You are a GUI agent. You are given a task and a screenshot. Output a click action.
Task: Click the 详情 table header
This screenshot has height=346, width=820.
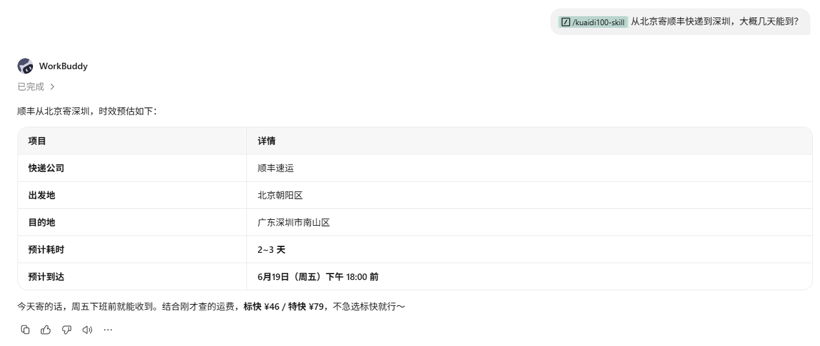[266, 141]
